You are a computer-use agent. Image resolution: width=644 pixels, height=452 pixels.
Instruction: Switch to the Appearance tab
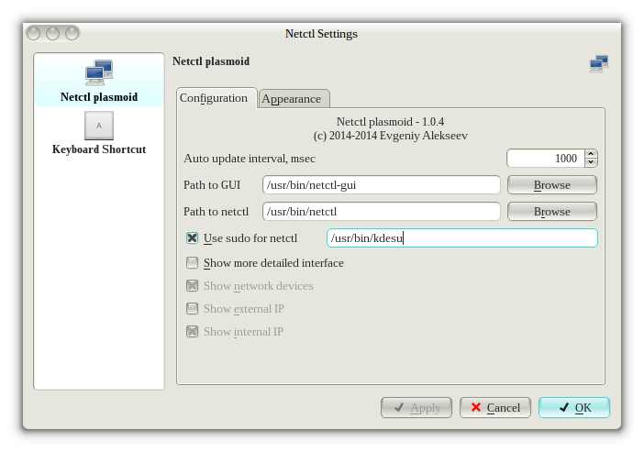[x=294, y=99]
